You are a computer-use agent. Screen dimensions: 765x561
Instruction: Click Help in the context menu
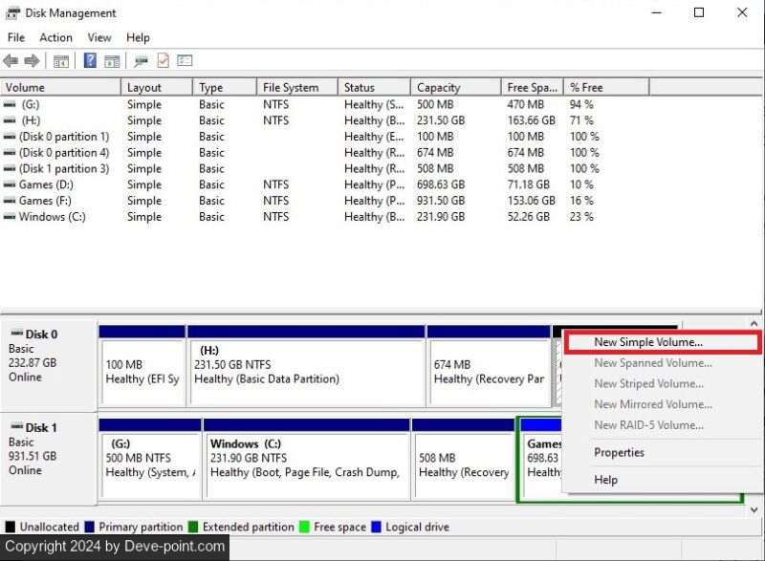tap(605, 480)
